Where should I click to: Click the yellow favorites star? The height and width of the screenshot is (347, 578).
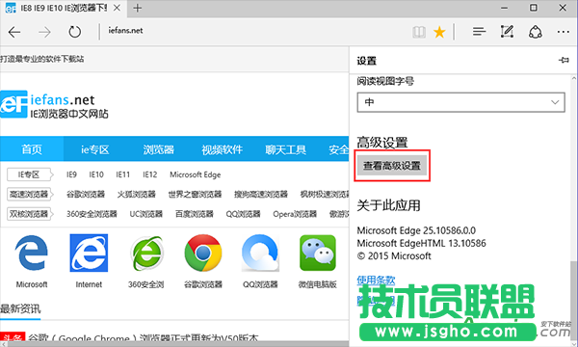(439, 32)
